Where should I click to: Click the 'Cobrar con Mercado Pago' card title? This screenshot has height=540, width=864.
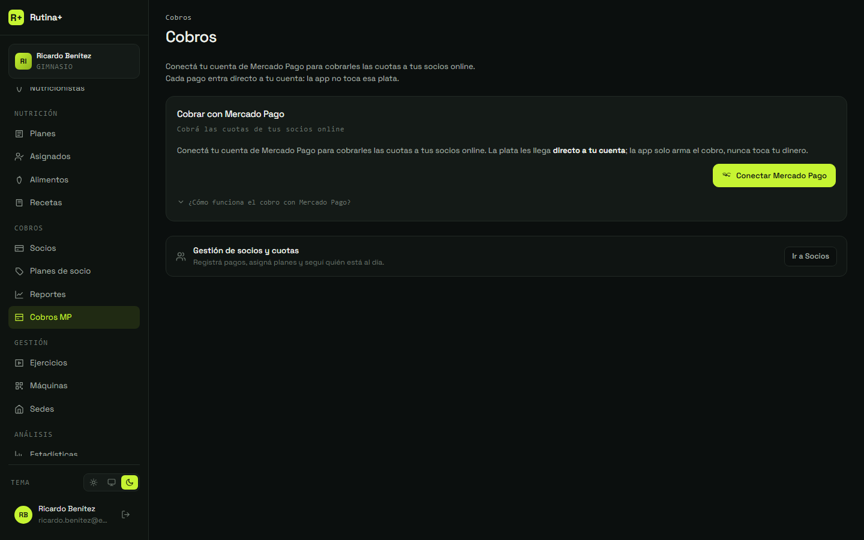230,114
